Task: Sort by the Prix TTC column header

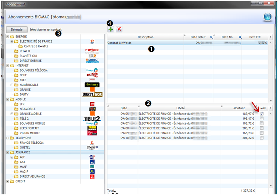Action: coord(255,37)
